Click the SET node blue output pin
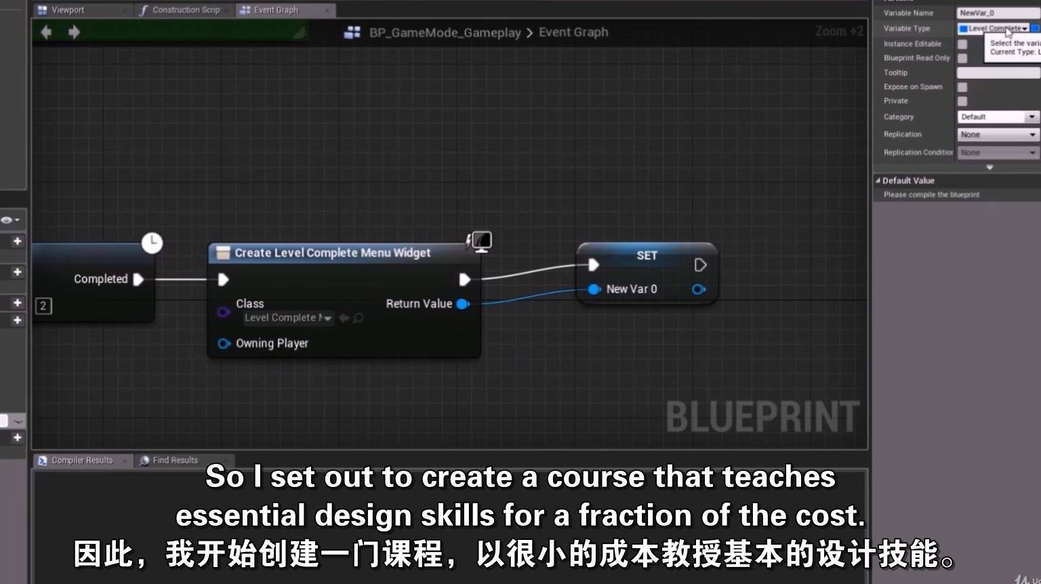Image resolution: width=1041 pixels, height=584 pixels. pos(698,289)
